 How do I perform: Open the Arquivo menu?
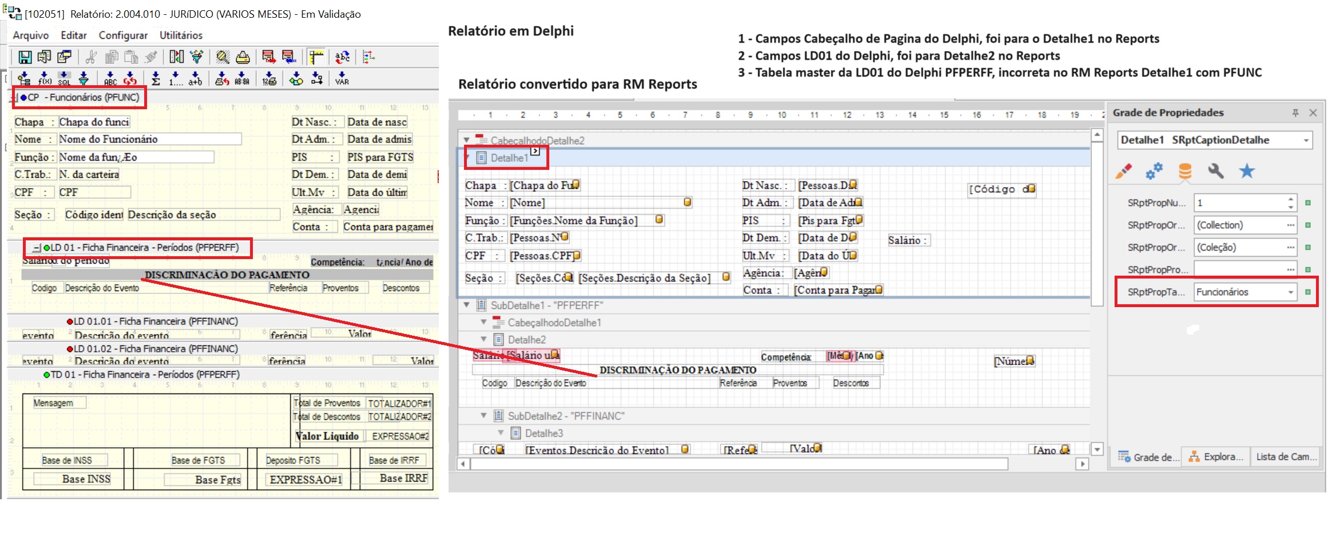[31, 35]
